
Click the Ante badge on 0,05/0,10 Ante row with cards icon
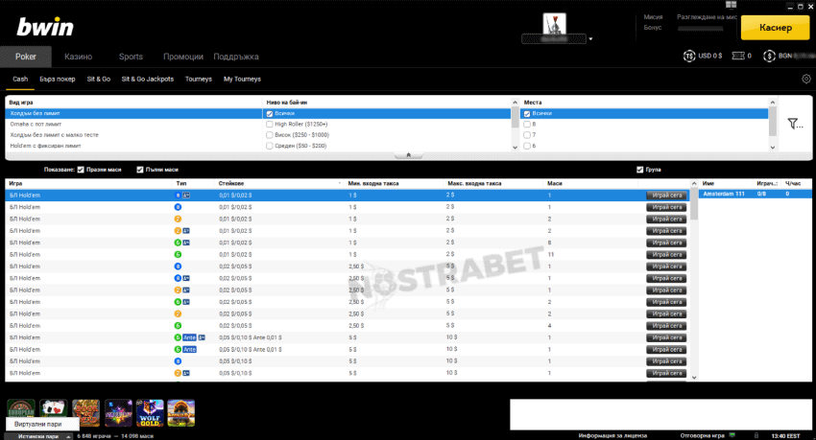[189, 337]
